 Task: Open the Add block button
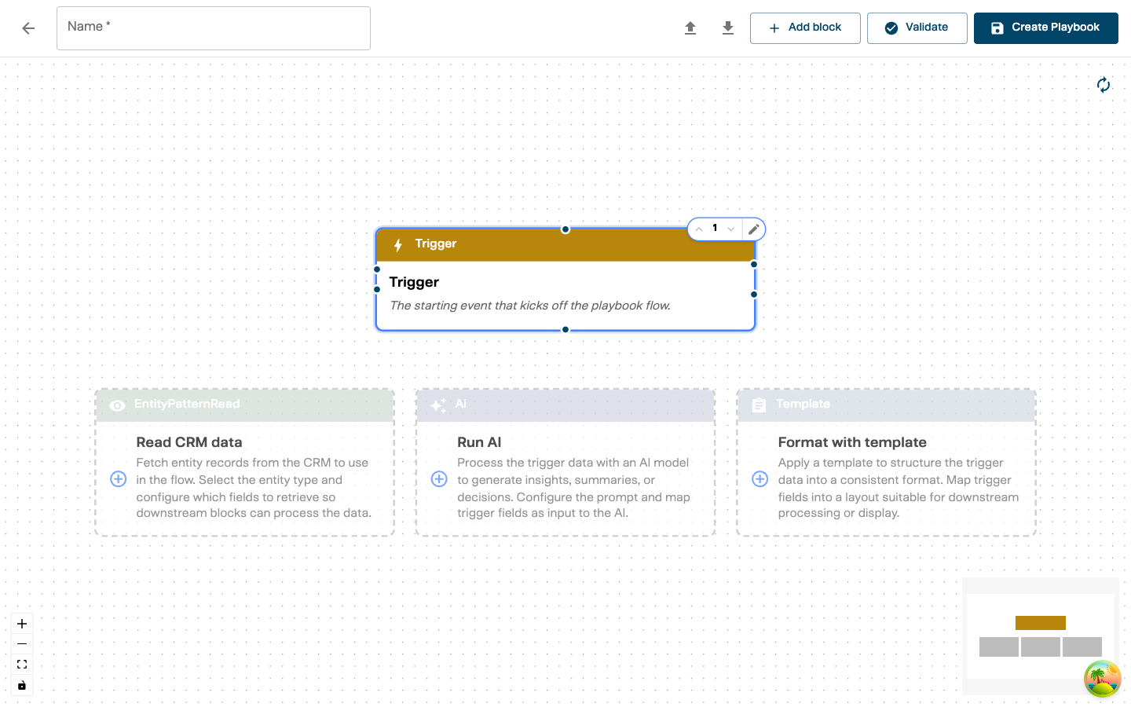pos(805,28)
